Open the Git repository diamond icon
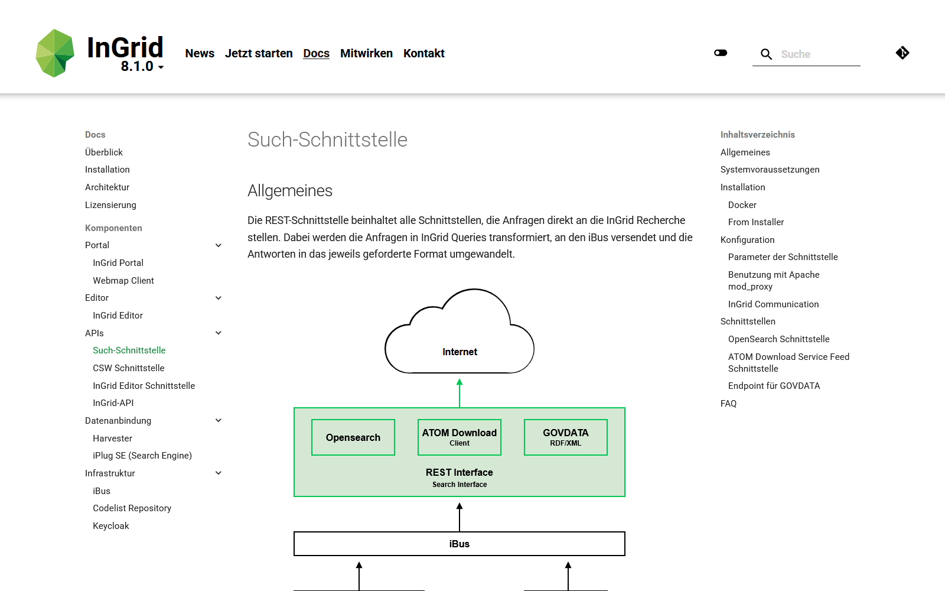 coord(902,53)
